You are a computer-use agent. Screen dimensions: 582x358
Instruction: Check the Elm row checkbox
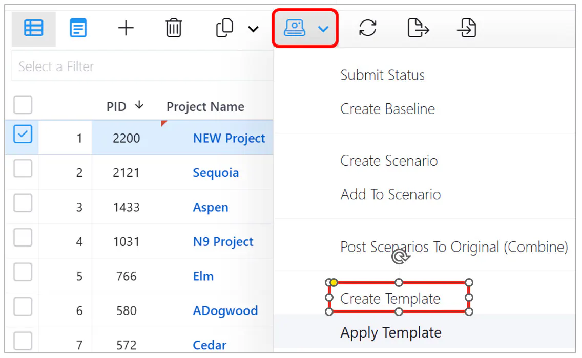23,272
